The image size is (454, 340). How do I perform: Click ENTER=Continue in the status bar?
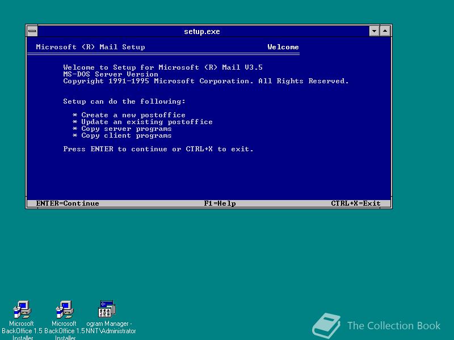(68, 203)
